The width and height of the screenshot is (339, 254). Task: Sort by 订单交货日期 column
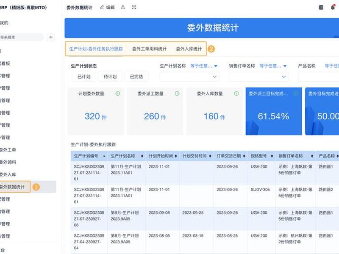[244, 156]
